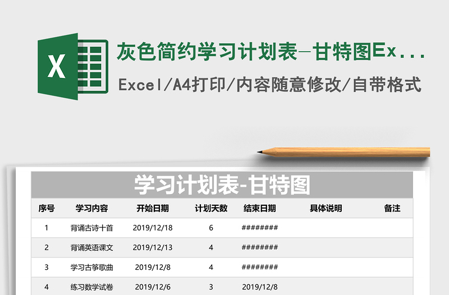Select the 计划天数 column header

[211, 208]
